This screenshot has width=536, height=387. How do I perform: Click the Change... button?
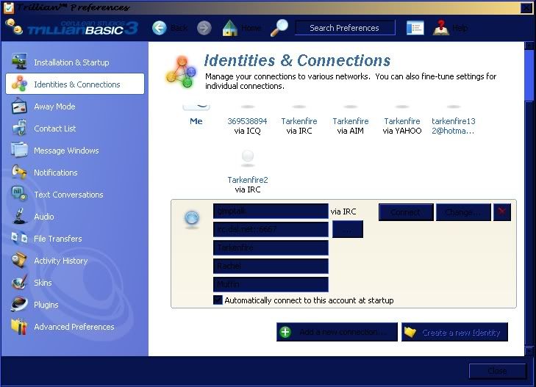point(463,212)
